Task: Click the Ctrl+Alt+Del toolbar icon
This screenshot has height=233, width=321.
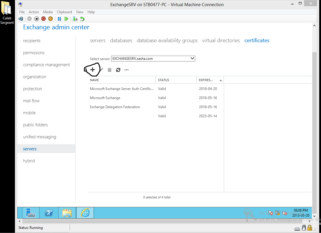Action: [21, 19]
